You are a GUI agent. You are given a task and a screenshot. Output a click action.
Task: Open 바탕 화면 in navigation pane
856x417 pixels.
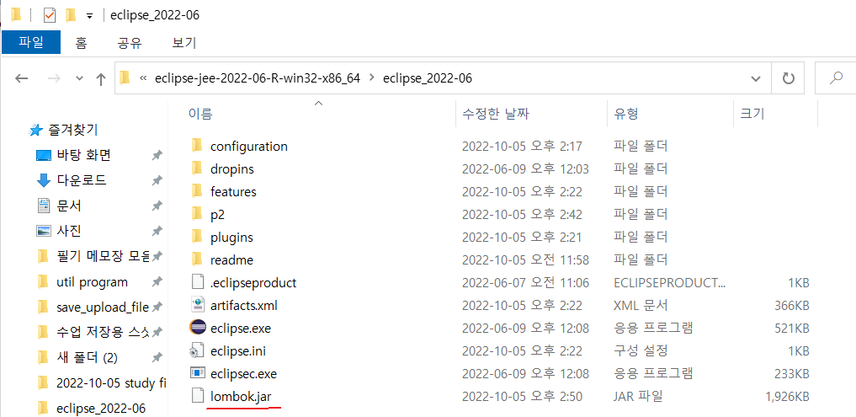pyautogui.click(x=83, y=155)
